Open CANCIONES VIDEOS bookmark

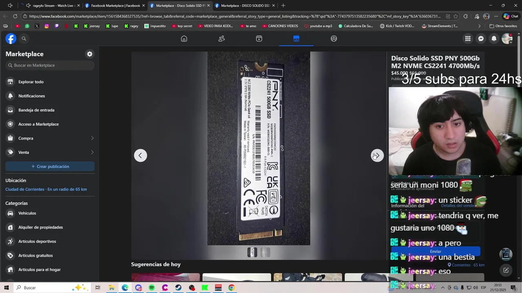tap(280, 26)
